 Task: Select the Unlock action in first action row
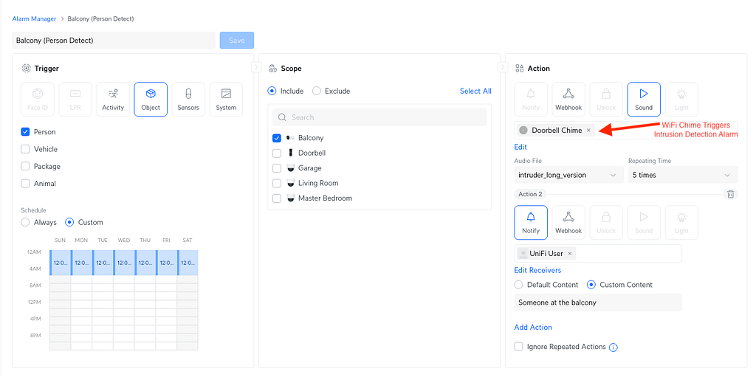click(x=606, y=100)
